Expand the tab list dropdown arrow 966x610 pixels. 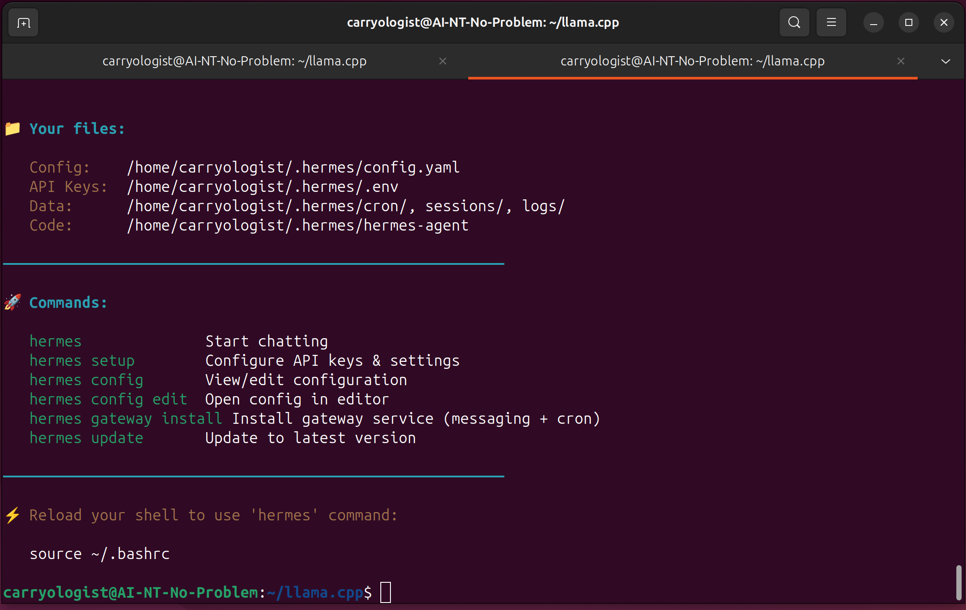coord(946,61)
